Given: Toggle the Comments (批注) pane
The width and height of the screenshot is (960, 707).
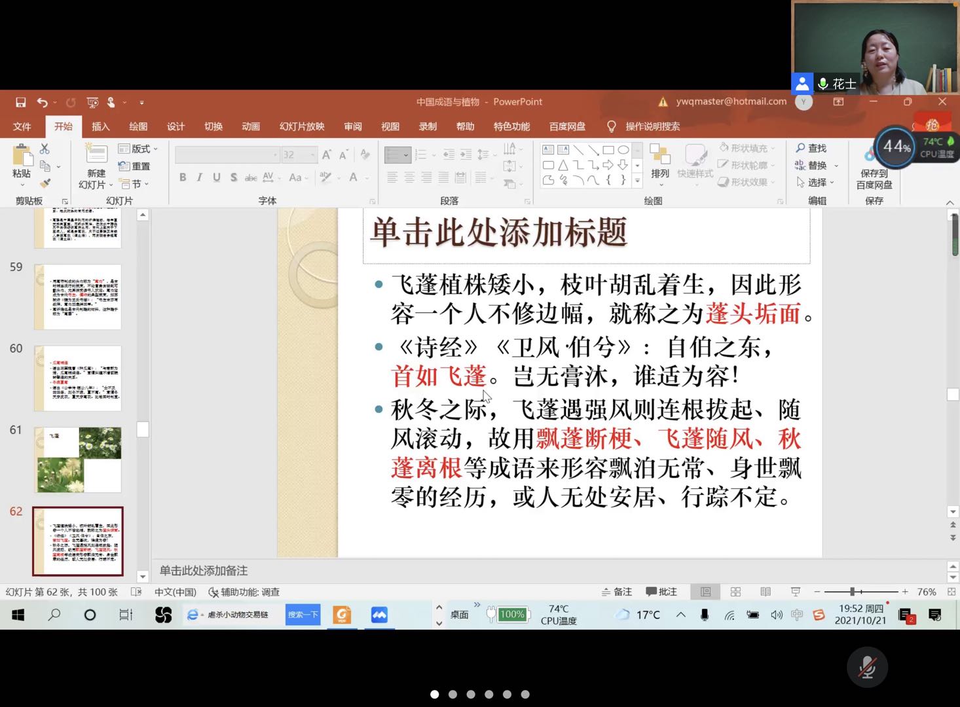Looking at the screenshot, I should (661, 592).
